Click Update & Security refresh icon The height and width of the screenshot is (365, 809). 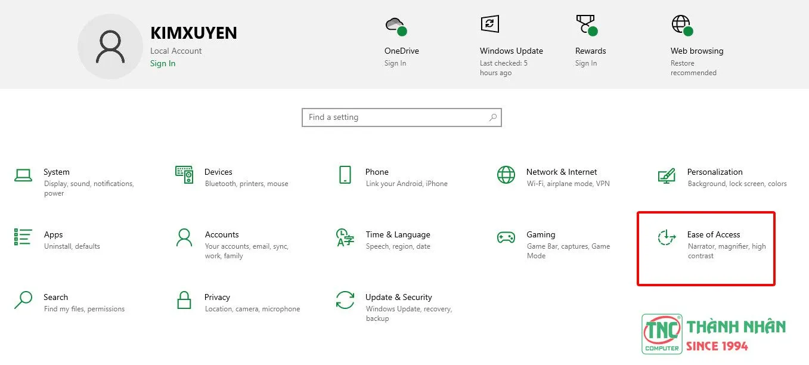tap(345, 300)
